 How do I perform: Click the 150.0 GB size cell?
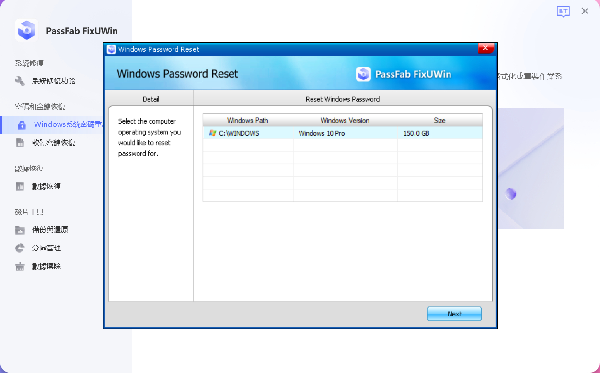coord(416,133)
